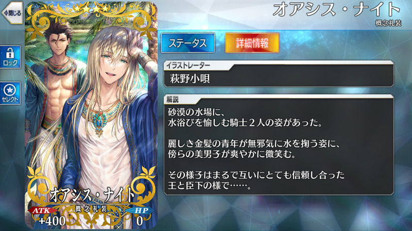Viewport: 412px width, 231px height.
Task: Click the five gold stars on card top
Action: coord(91,9)
